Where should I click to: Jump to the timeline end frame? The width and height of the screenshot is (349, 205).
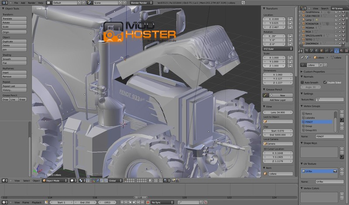(x=143, y=202)
